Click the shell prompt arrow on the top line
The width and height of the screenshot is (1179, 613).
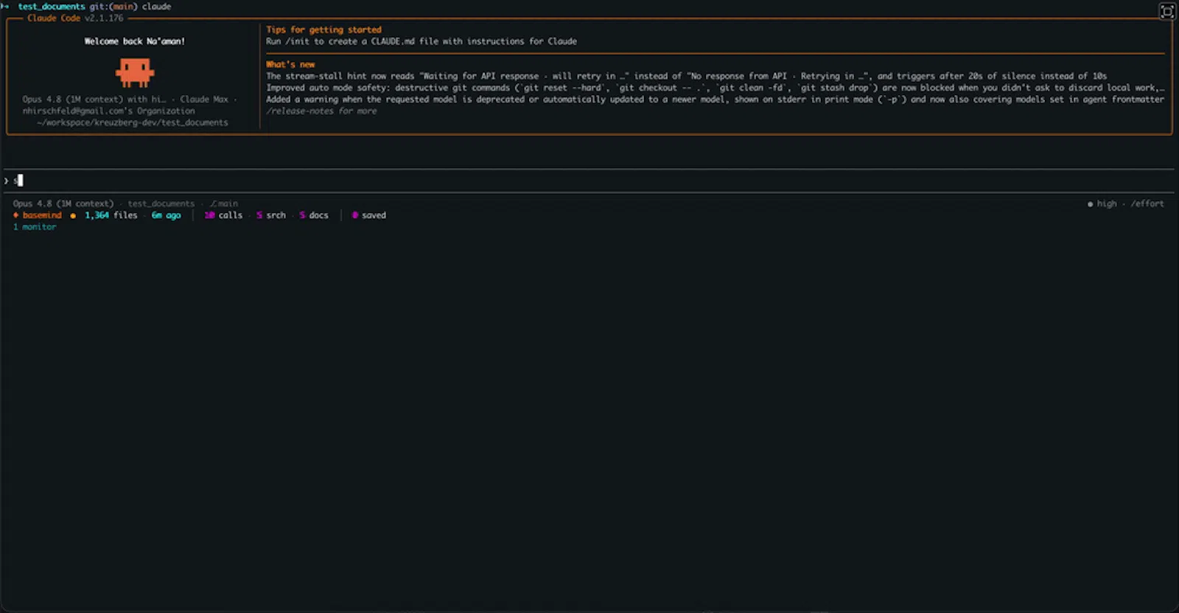5,7
